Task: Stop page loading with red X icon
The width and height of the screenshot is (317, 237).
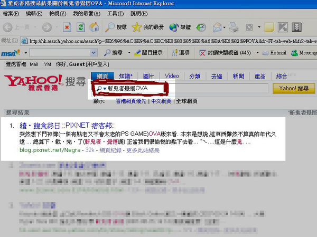Action: pyautogui.click(x=67, y=27)
